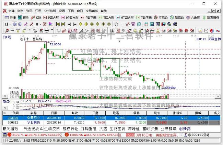Launch the 江恩轮 Gann wheel
This screenshot has width=223, height=145.
pyautogui.click(x=161, y=17)
